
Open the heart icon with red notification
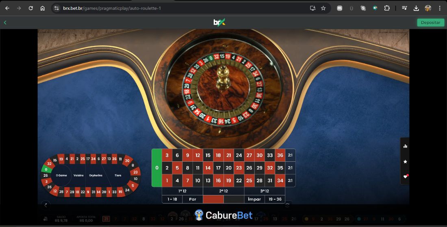[x=406, y=177]
